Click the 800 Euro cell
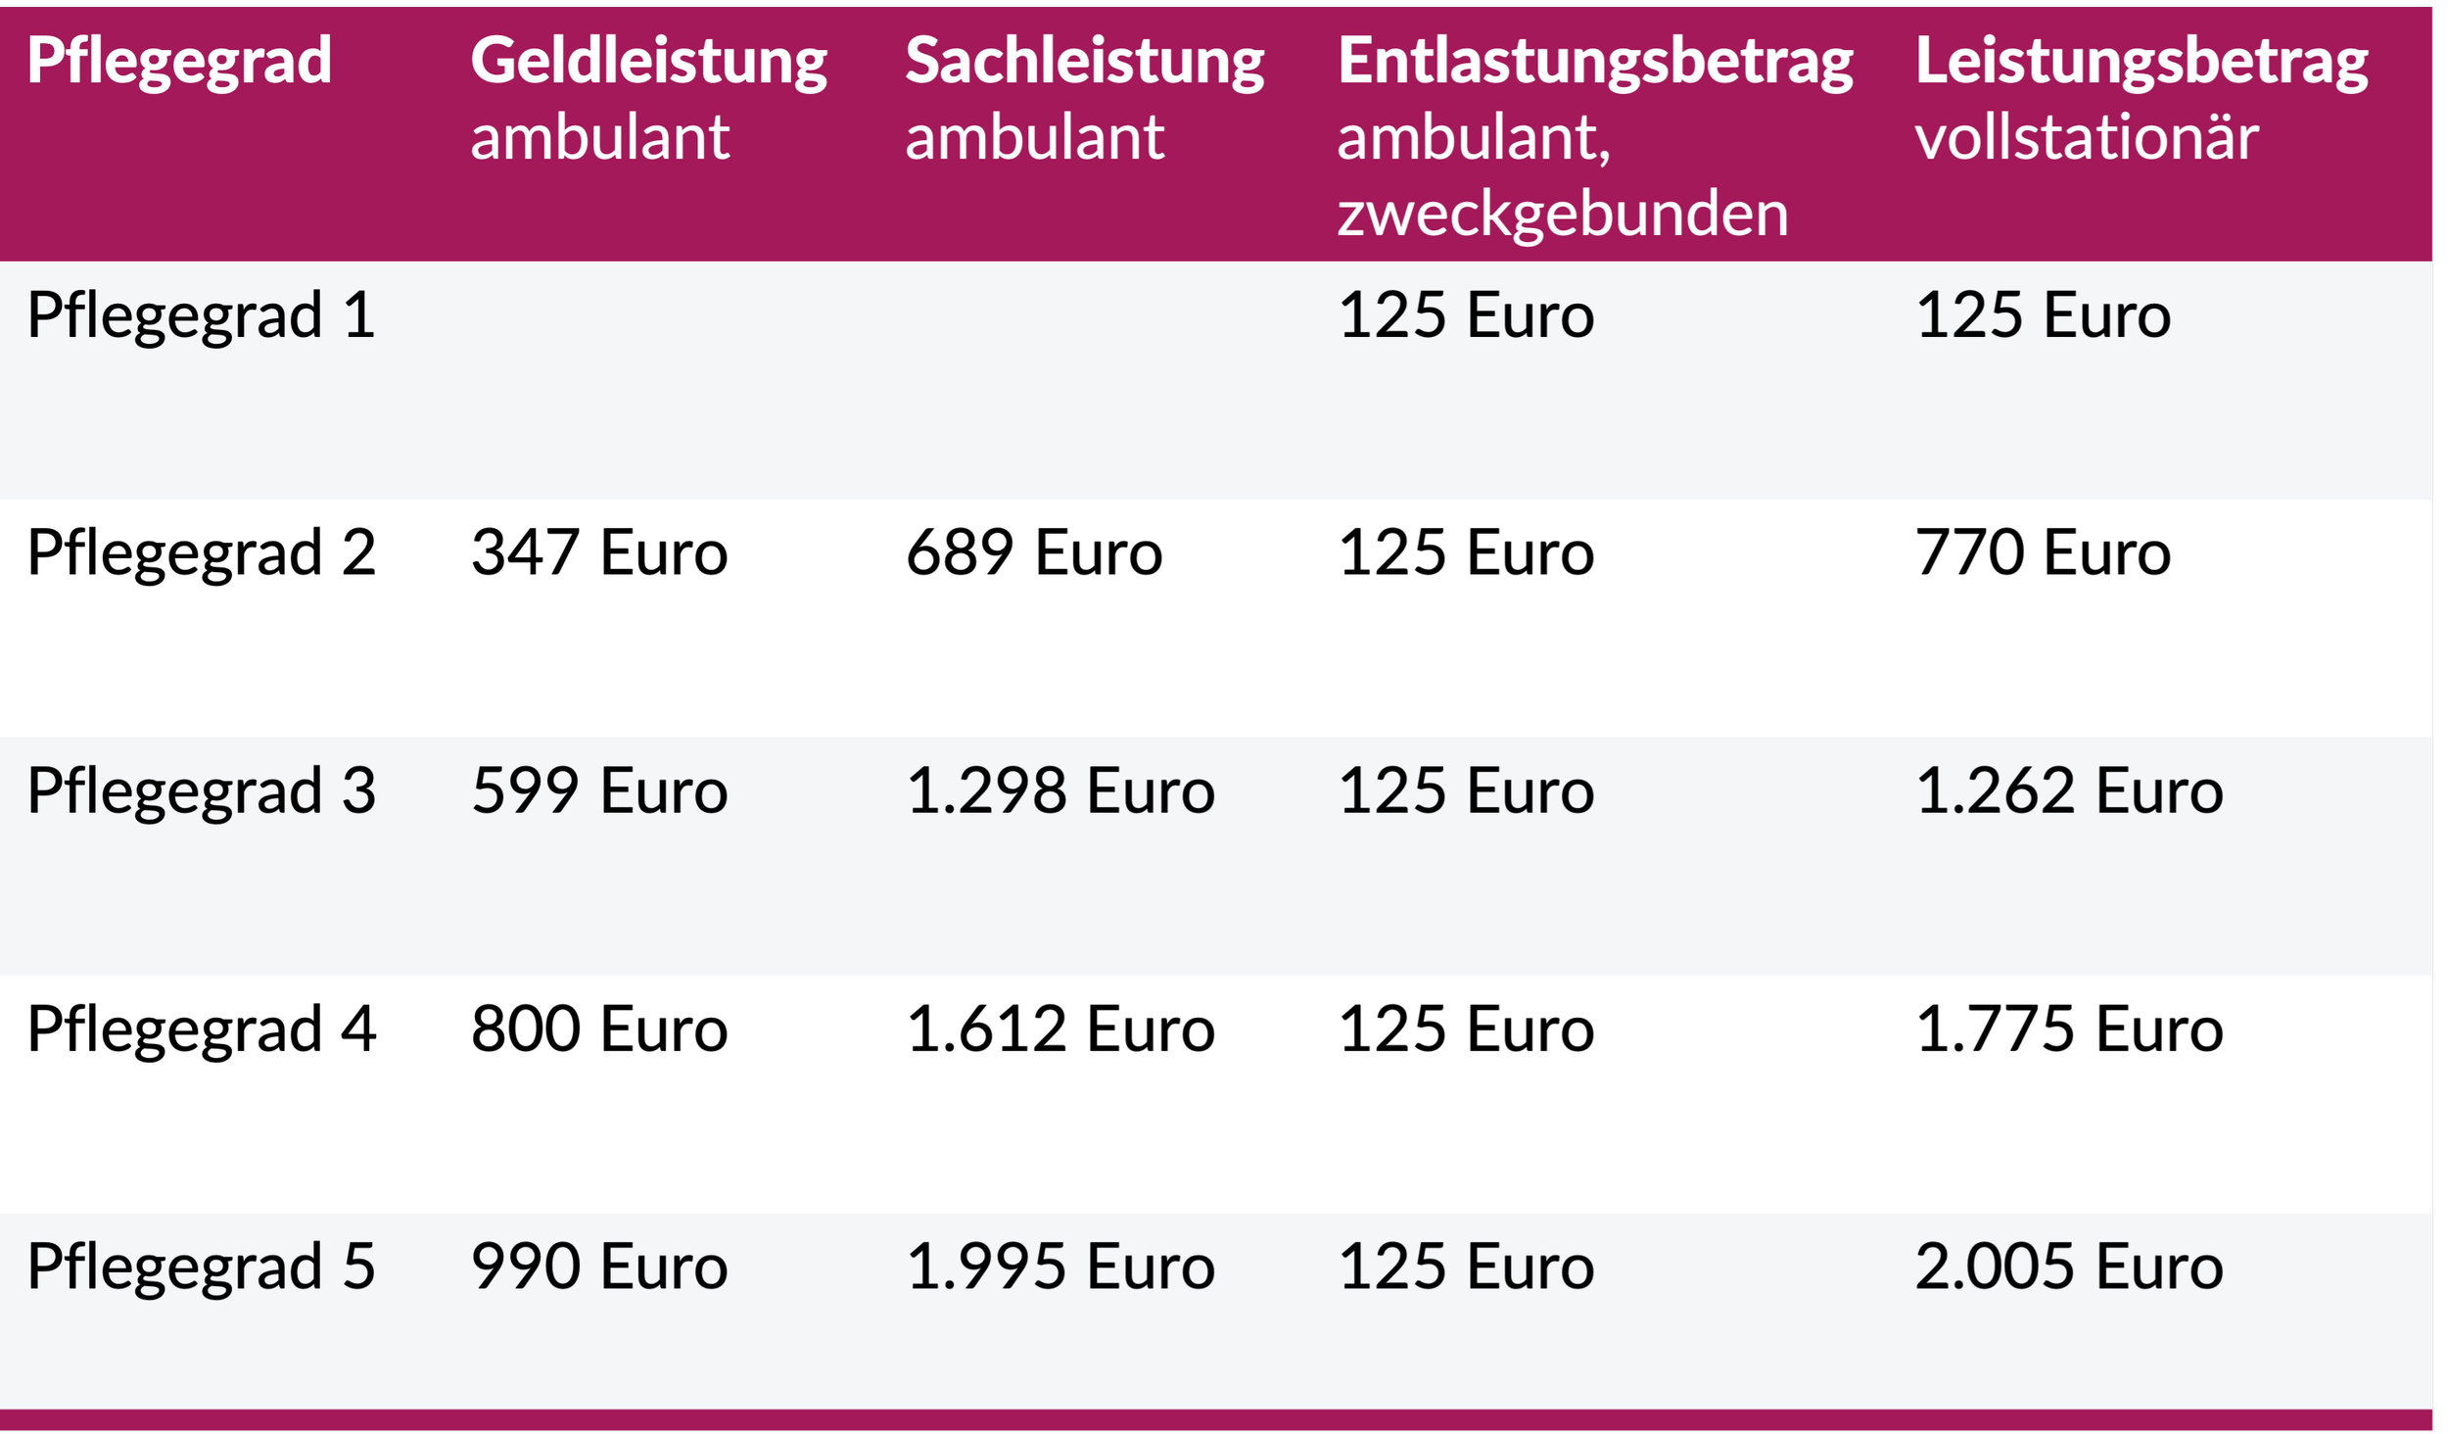 coord(599,1029)
